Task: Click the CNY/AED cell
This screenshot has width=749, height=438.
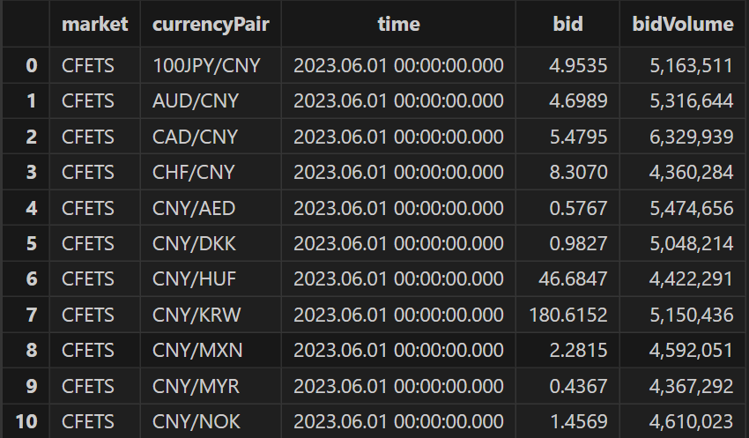Action: [195, 208]
